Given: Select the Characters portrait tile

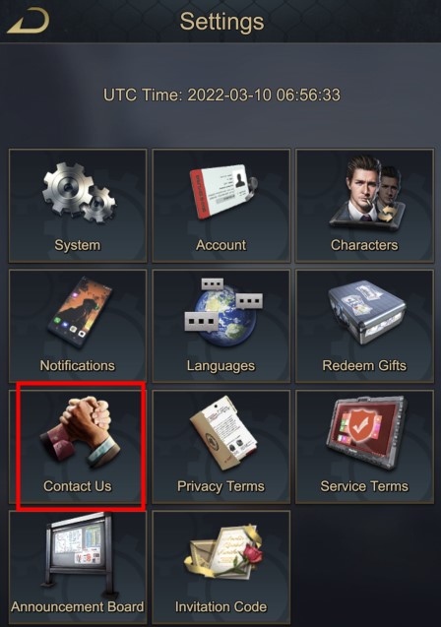Looking at the screenshot, I should tap(364, 206).
